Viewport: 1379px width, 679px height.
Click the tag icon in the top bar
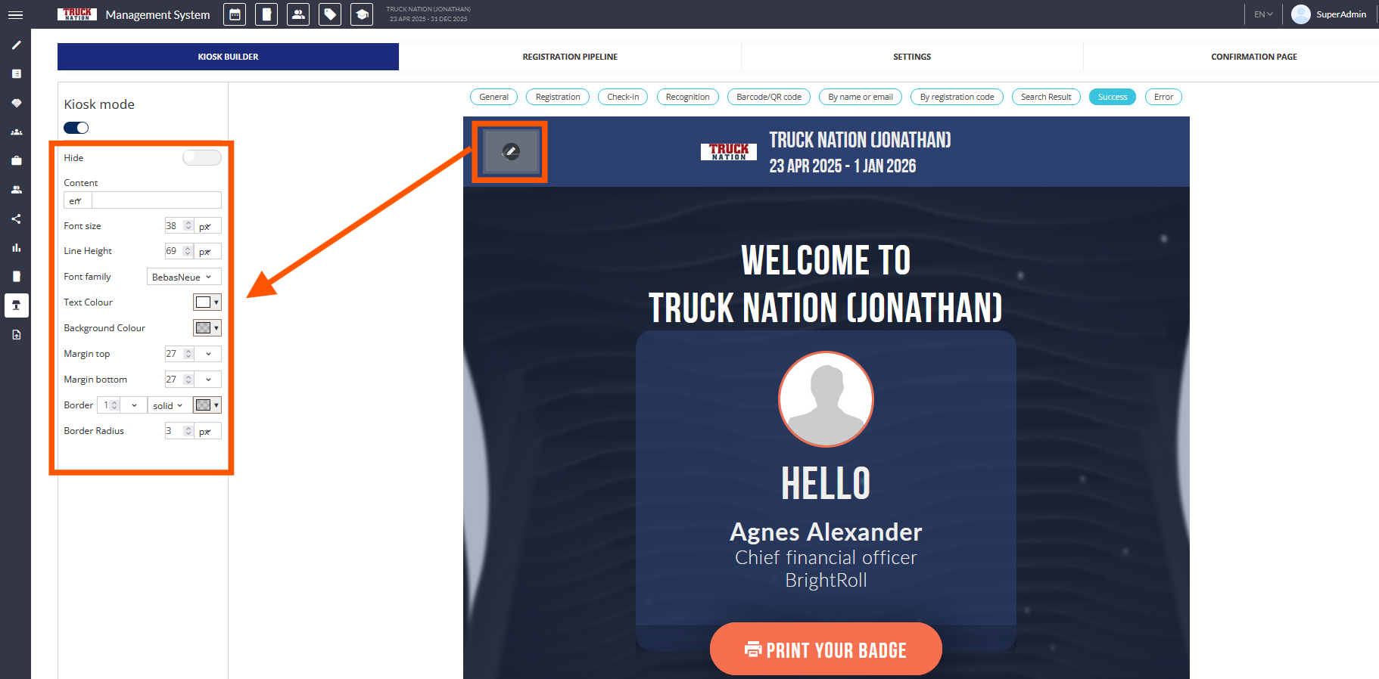click(330, 14)
